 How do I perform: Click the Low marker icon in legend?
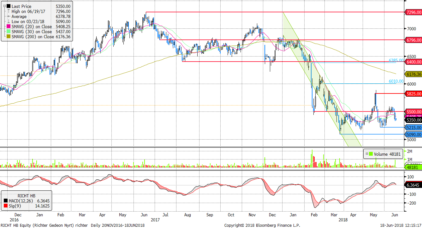point(8,21)
